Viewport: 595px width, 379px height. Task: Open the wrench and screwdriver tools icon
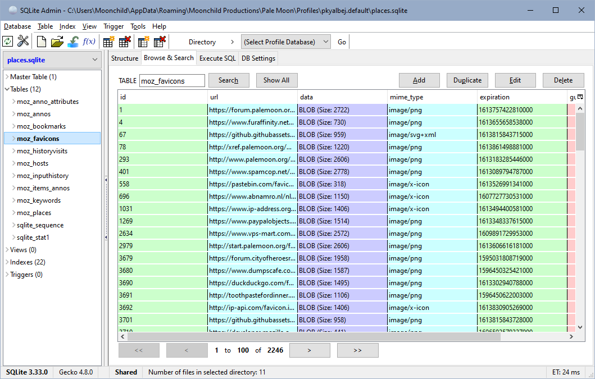23,42
